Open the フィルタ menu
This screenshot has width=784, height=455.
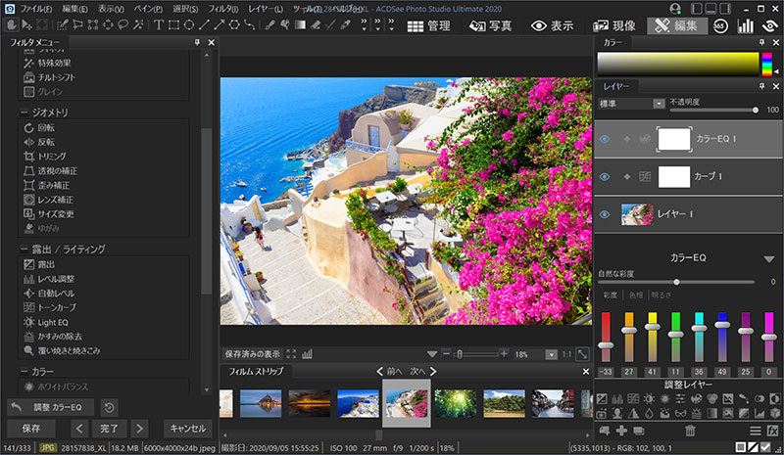[223, 9]
